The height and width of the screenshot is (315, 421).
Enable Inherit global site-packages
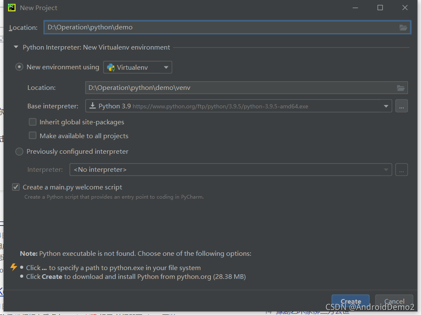click(32, 122)
